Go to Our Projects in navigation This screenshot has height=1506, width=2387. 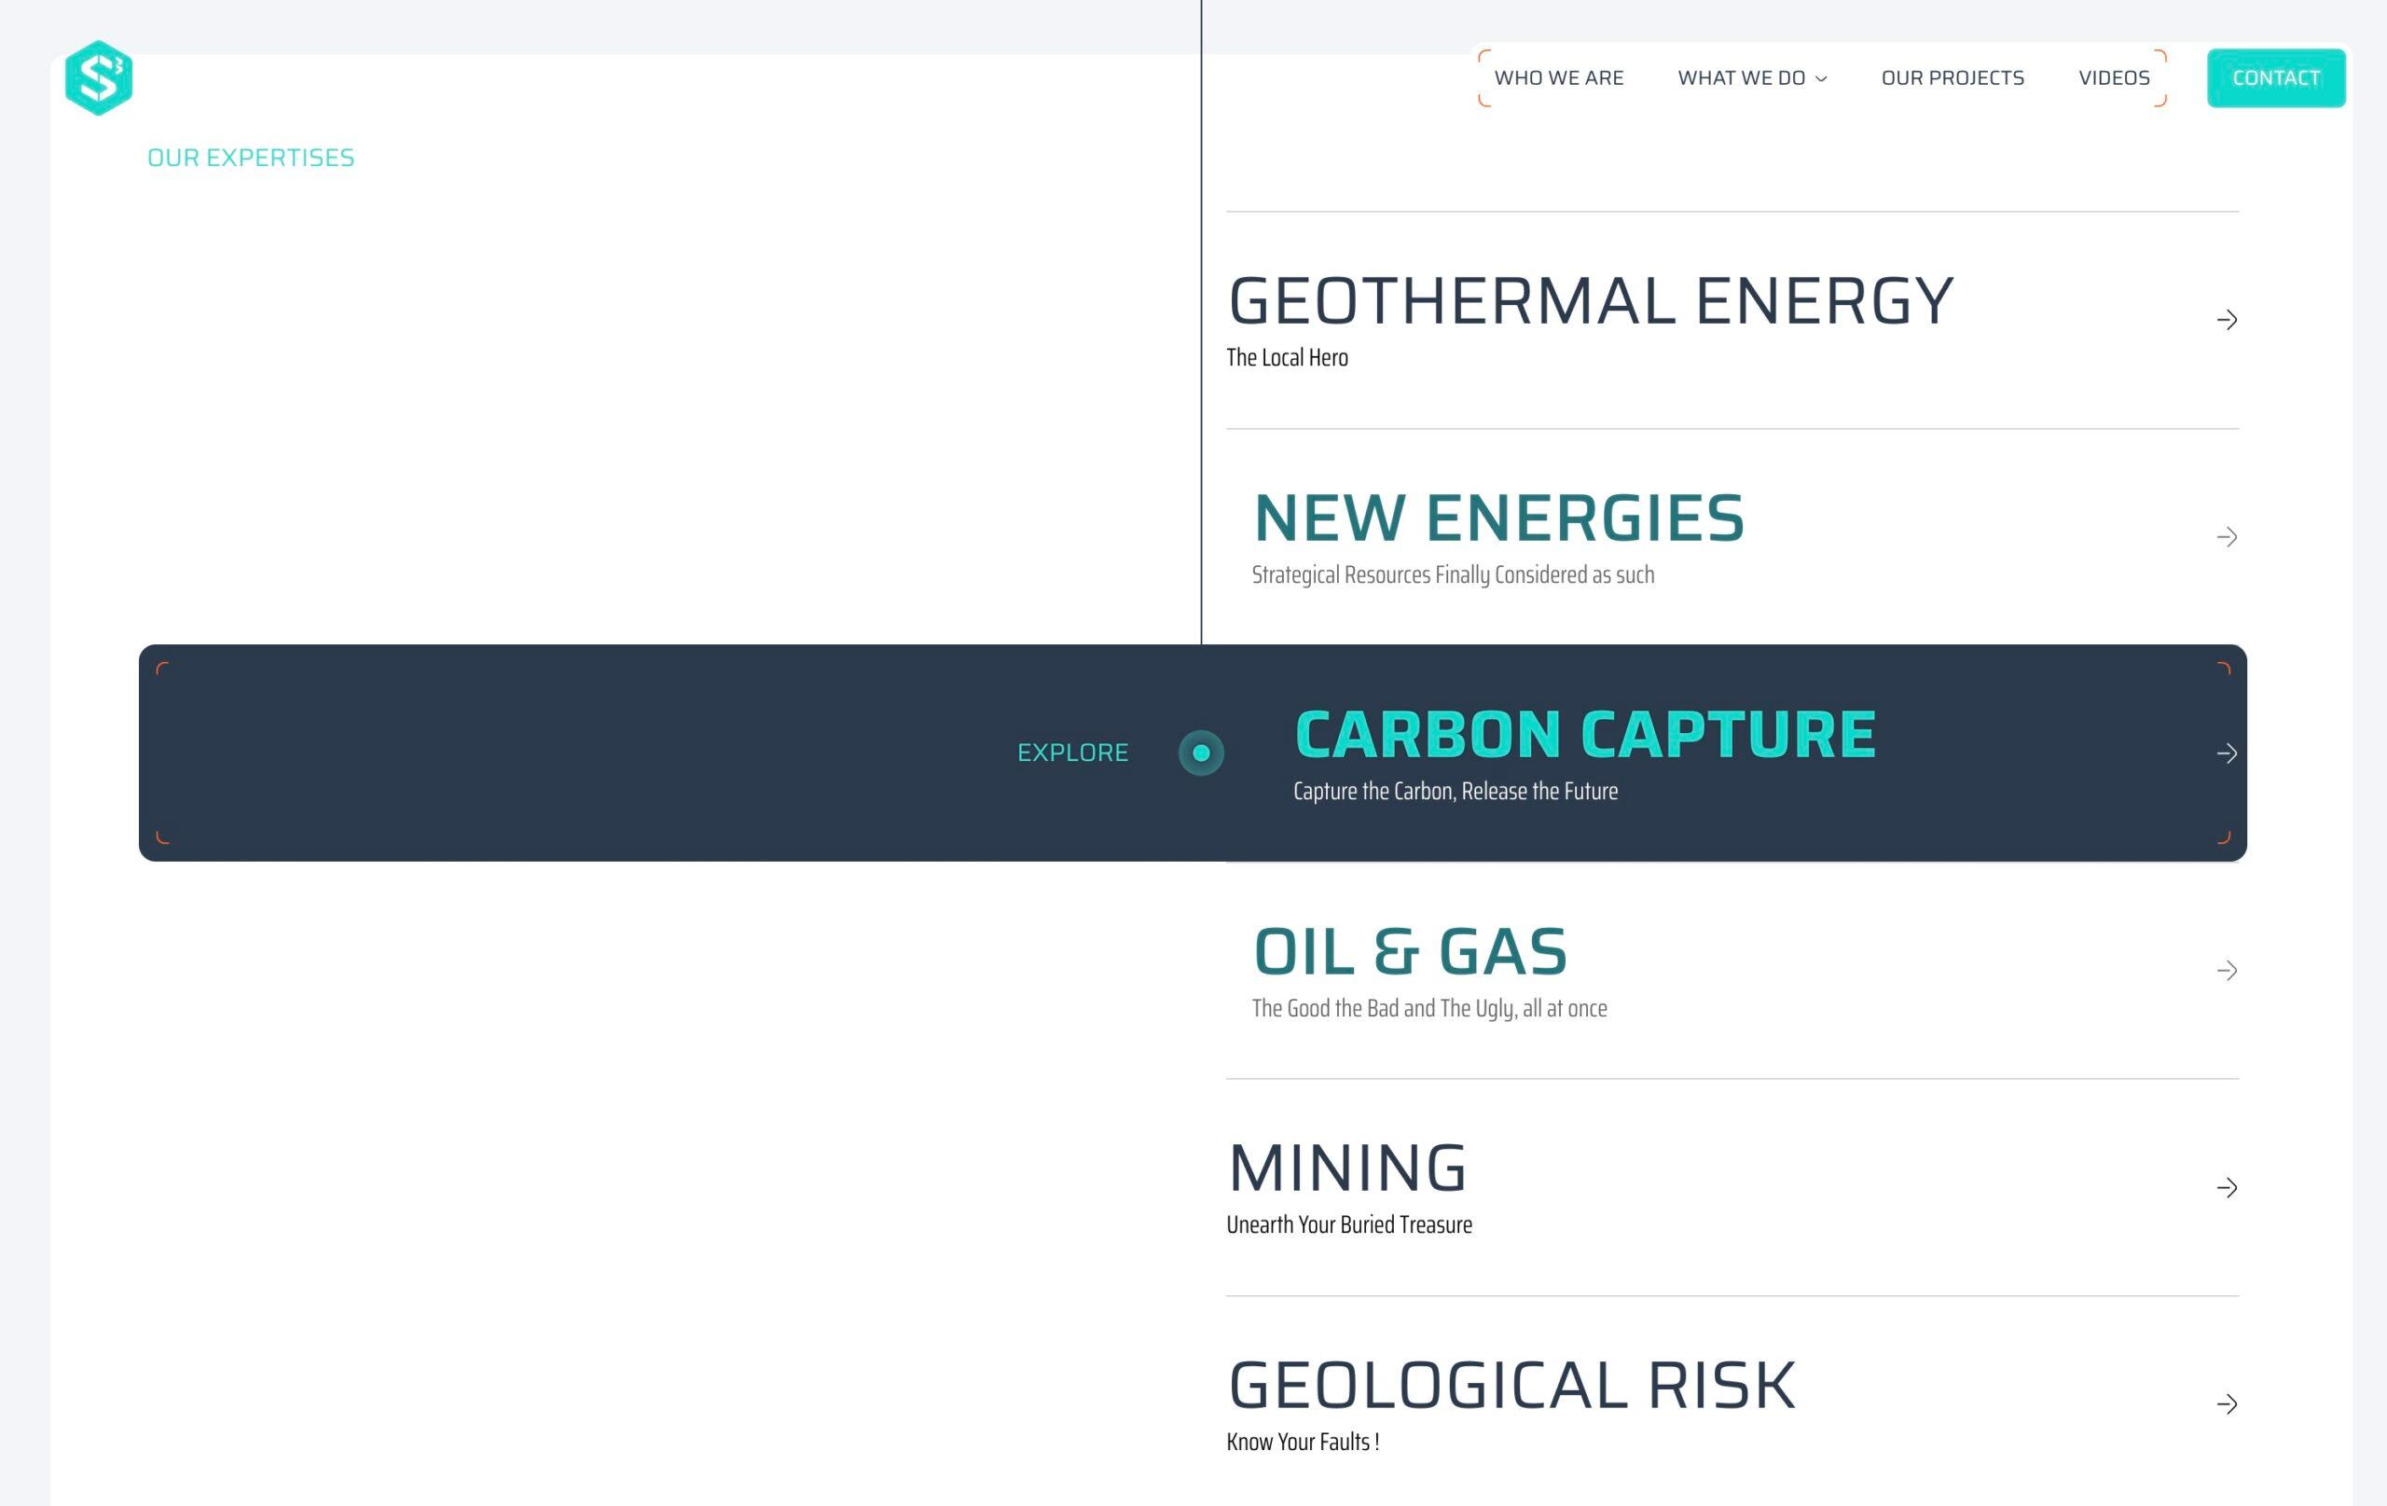point(1952,77)
